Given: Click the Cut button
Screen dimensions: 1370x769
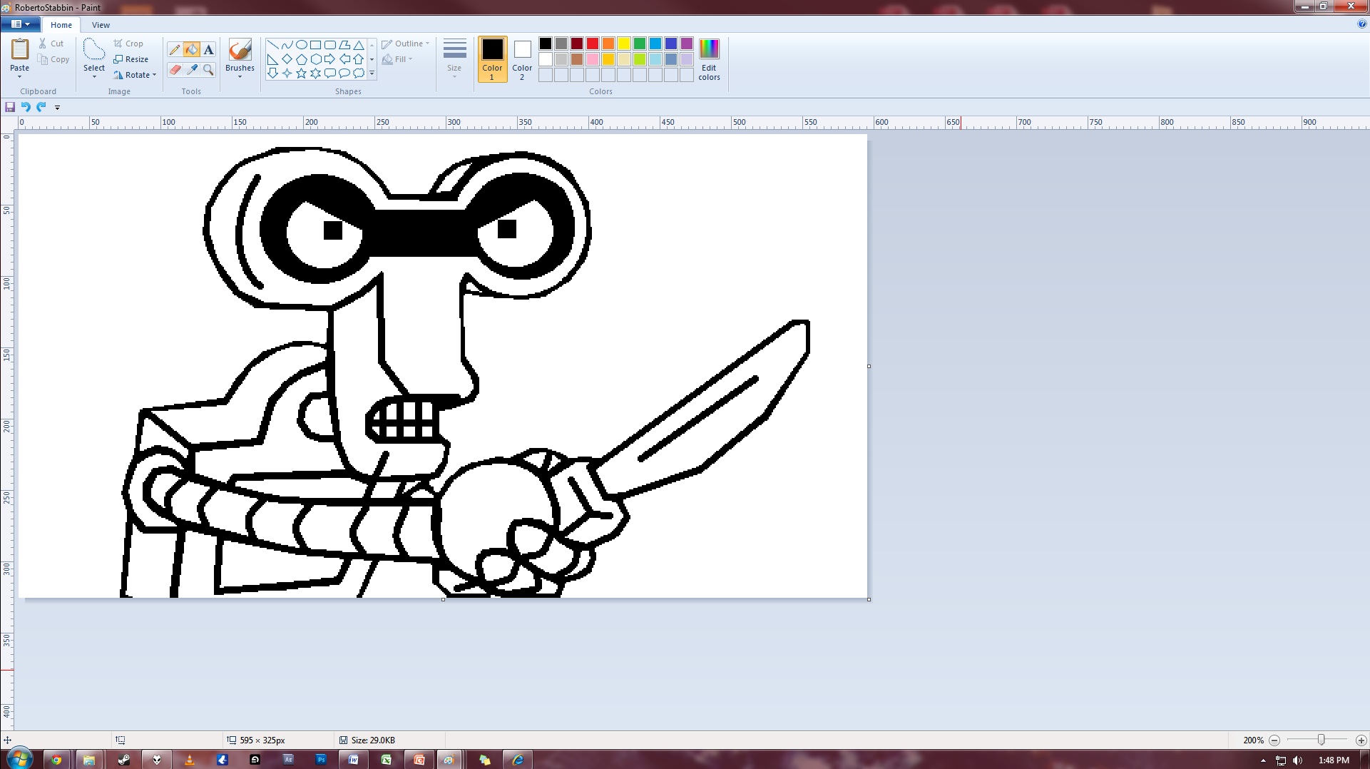Looking at the screenshot, I should [x=51, y=44].
